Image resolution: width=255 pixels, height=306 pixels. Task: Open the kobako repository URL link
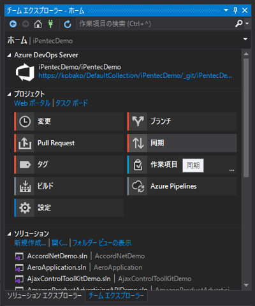[x=135, y=75]
